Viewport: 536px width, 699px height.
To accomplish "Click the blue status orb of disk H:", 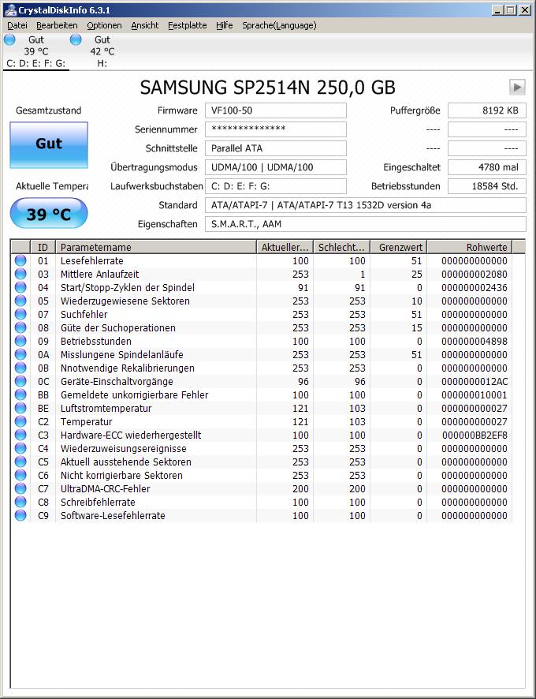I will [76, 39].
